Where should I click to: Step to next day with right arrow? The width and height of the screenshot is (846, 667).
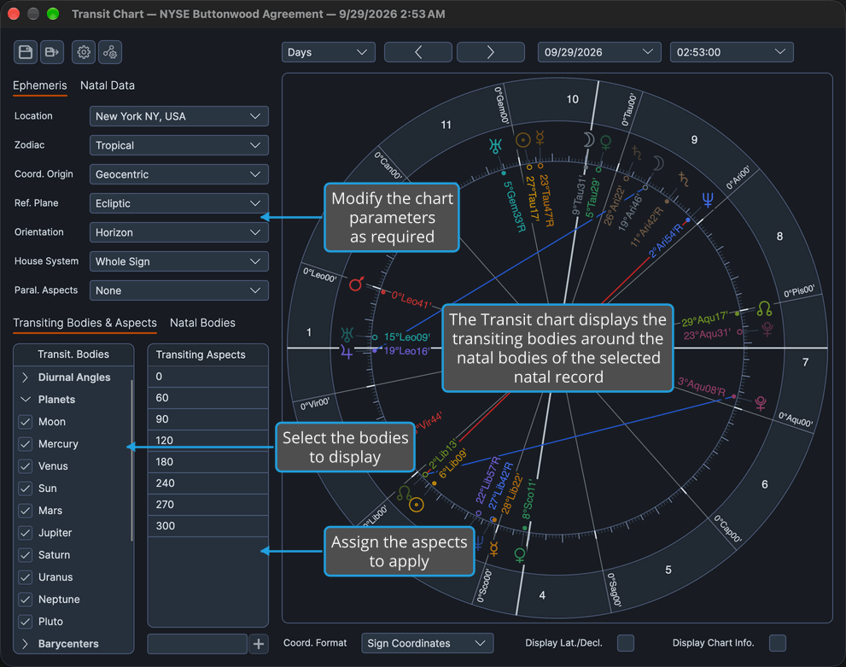491,52
